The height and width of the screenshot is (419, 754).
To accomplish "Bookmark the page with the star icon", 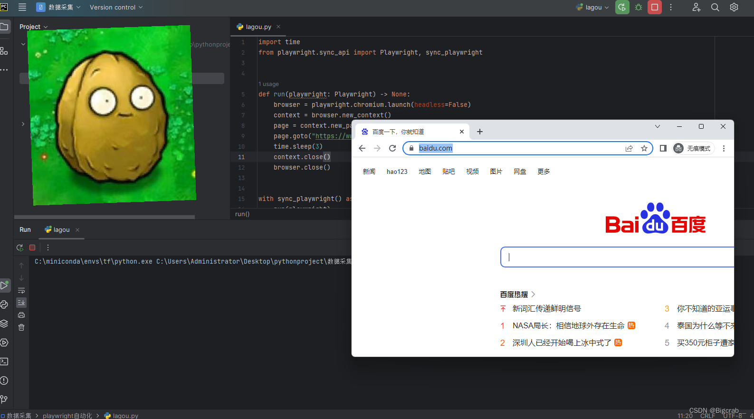I will 644,148.
